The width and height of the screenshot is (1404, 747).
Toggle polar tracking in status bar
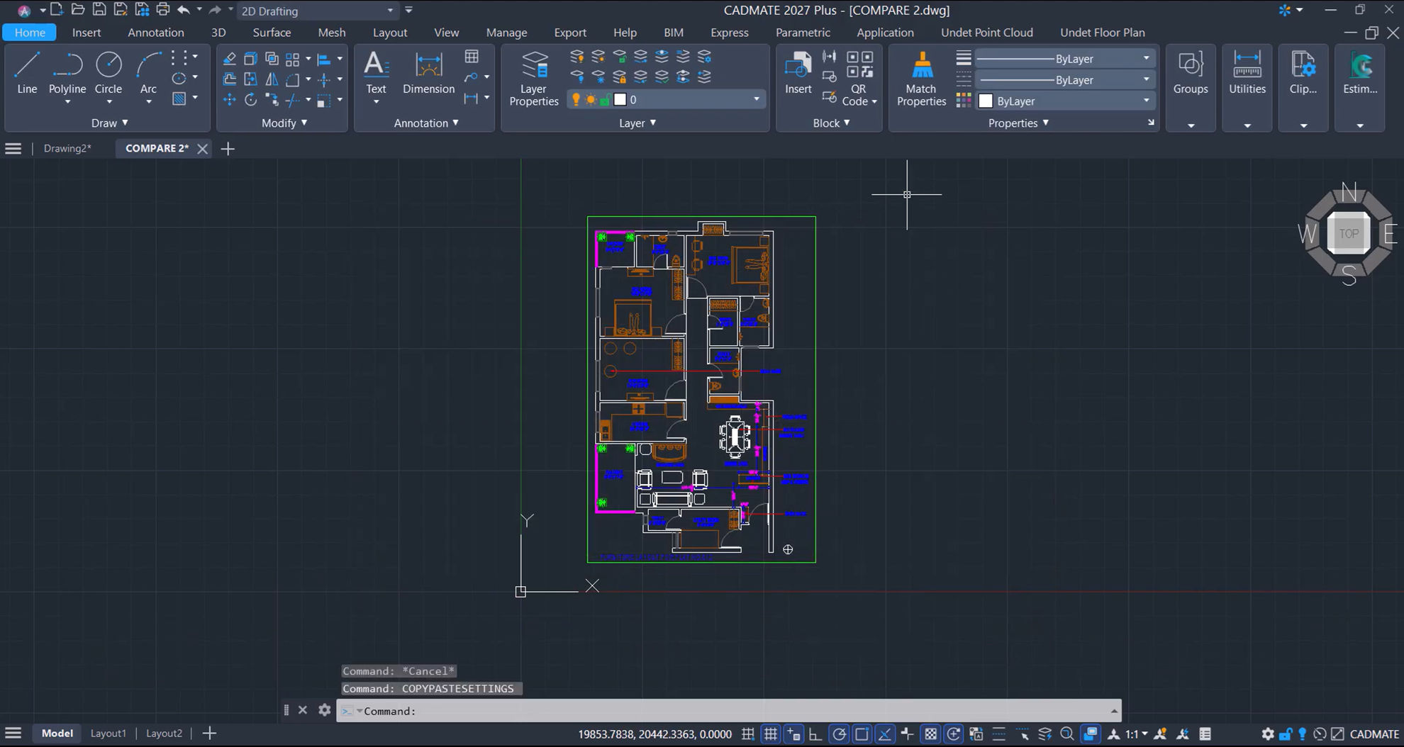[839, 734]
